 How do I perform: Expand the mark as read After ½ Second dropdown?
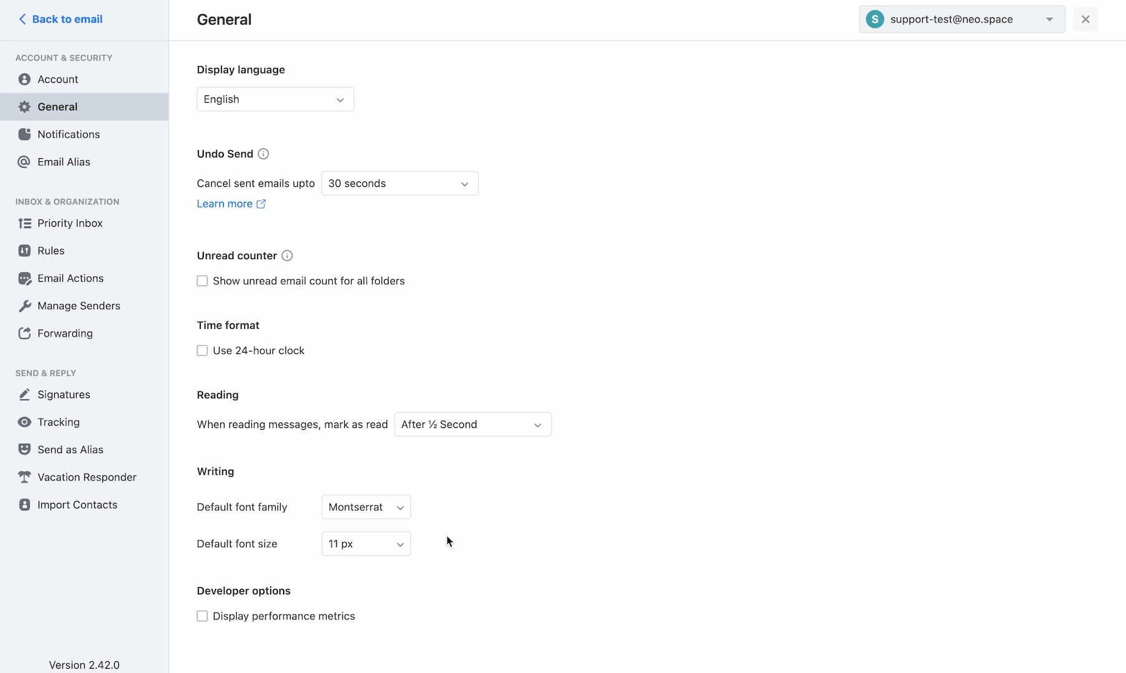pos(473,424)
